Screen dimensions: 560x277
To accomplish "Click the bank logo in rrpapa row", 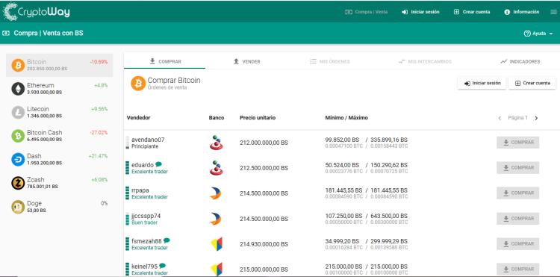I will click(x=215, y=193).
